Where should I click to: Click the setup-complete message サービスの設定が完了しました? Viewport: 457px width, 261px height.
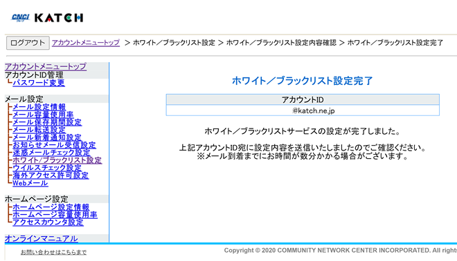302,131
